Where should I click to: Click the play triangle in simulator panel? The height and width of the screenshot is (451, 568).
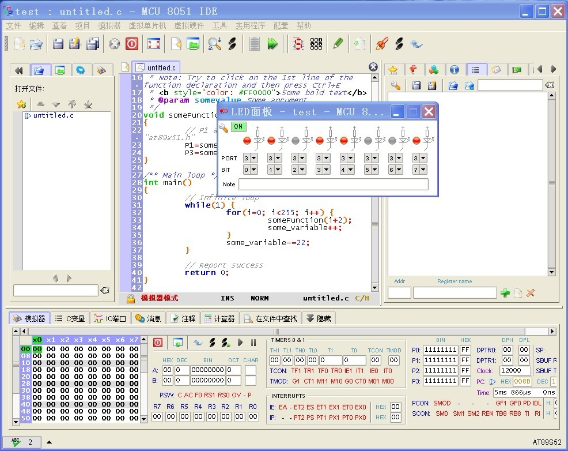pyautogui.click(x=240, y=343)
